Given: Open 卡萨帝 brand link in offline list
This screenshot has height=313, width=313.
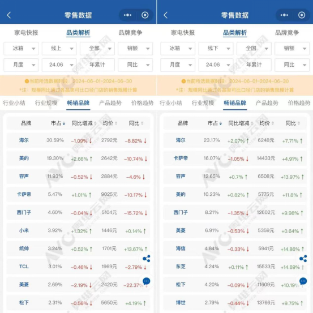Looking at the screenshot, I should pos(181,158).
